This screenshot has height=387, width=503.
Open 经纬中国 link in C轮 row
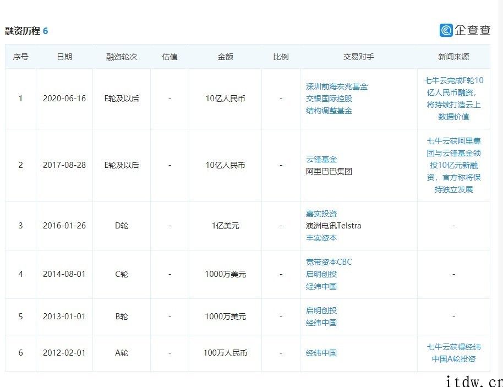point(321,287)
